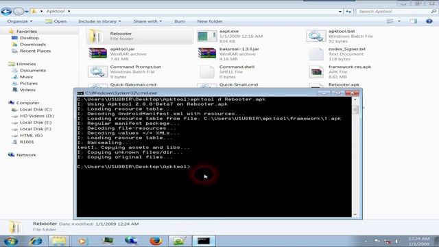The width and height of the screenshot is (439, 247).
Task: Open HTML (G:) drive
Action: (31, 135)
